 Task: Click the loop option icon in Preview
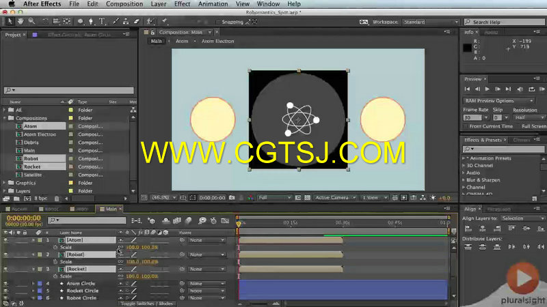[x=531, y=89]
